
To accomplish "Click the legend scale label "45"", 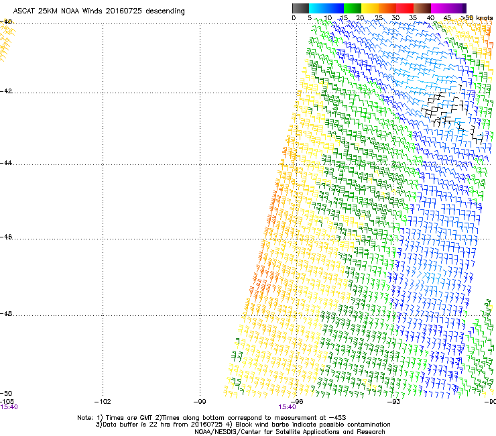I will [447, 18].
